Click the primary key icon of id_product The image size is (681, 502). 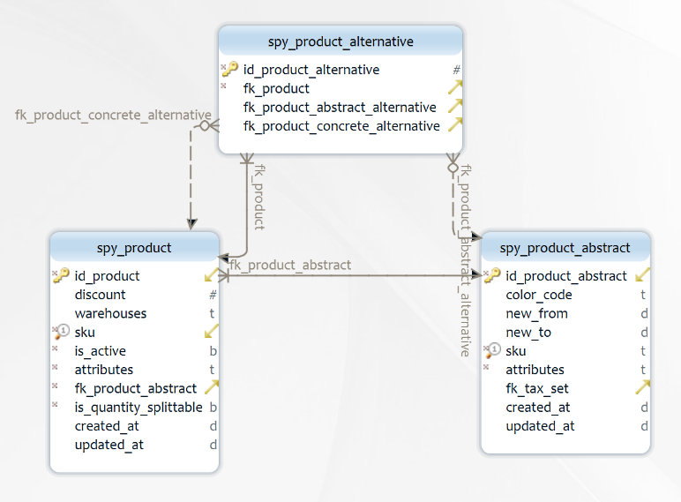click(x=62, y=275)
